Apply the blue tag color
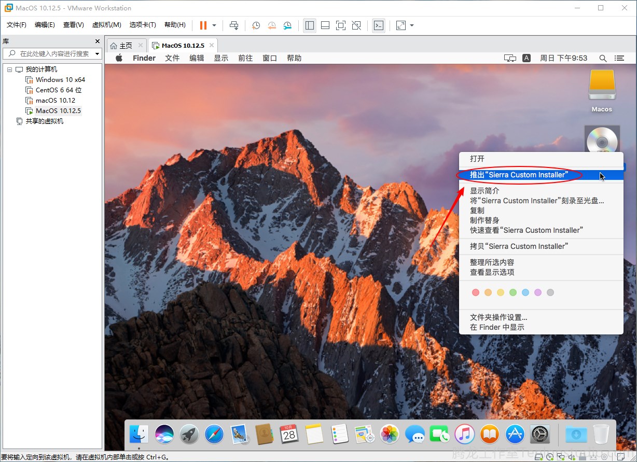 pos(525,292)
